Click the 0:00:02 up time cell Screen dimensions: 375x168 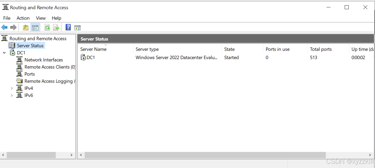click(358, 57)
